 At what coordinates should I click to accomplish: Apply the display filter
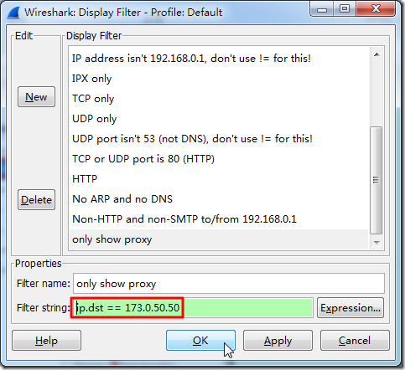(x=278, y=341)
